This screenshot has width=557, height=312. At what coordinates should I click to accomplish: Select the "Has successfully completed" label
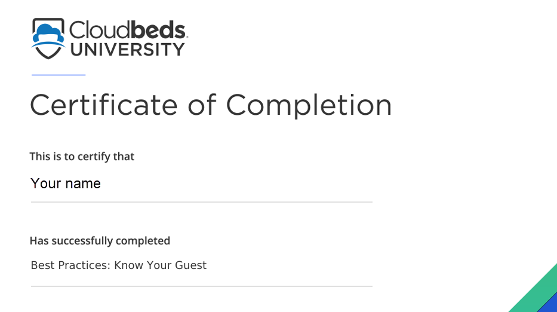(x=100, y=241)
